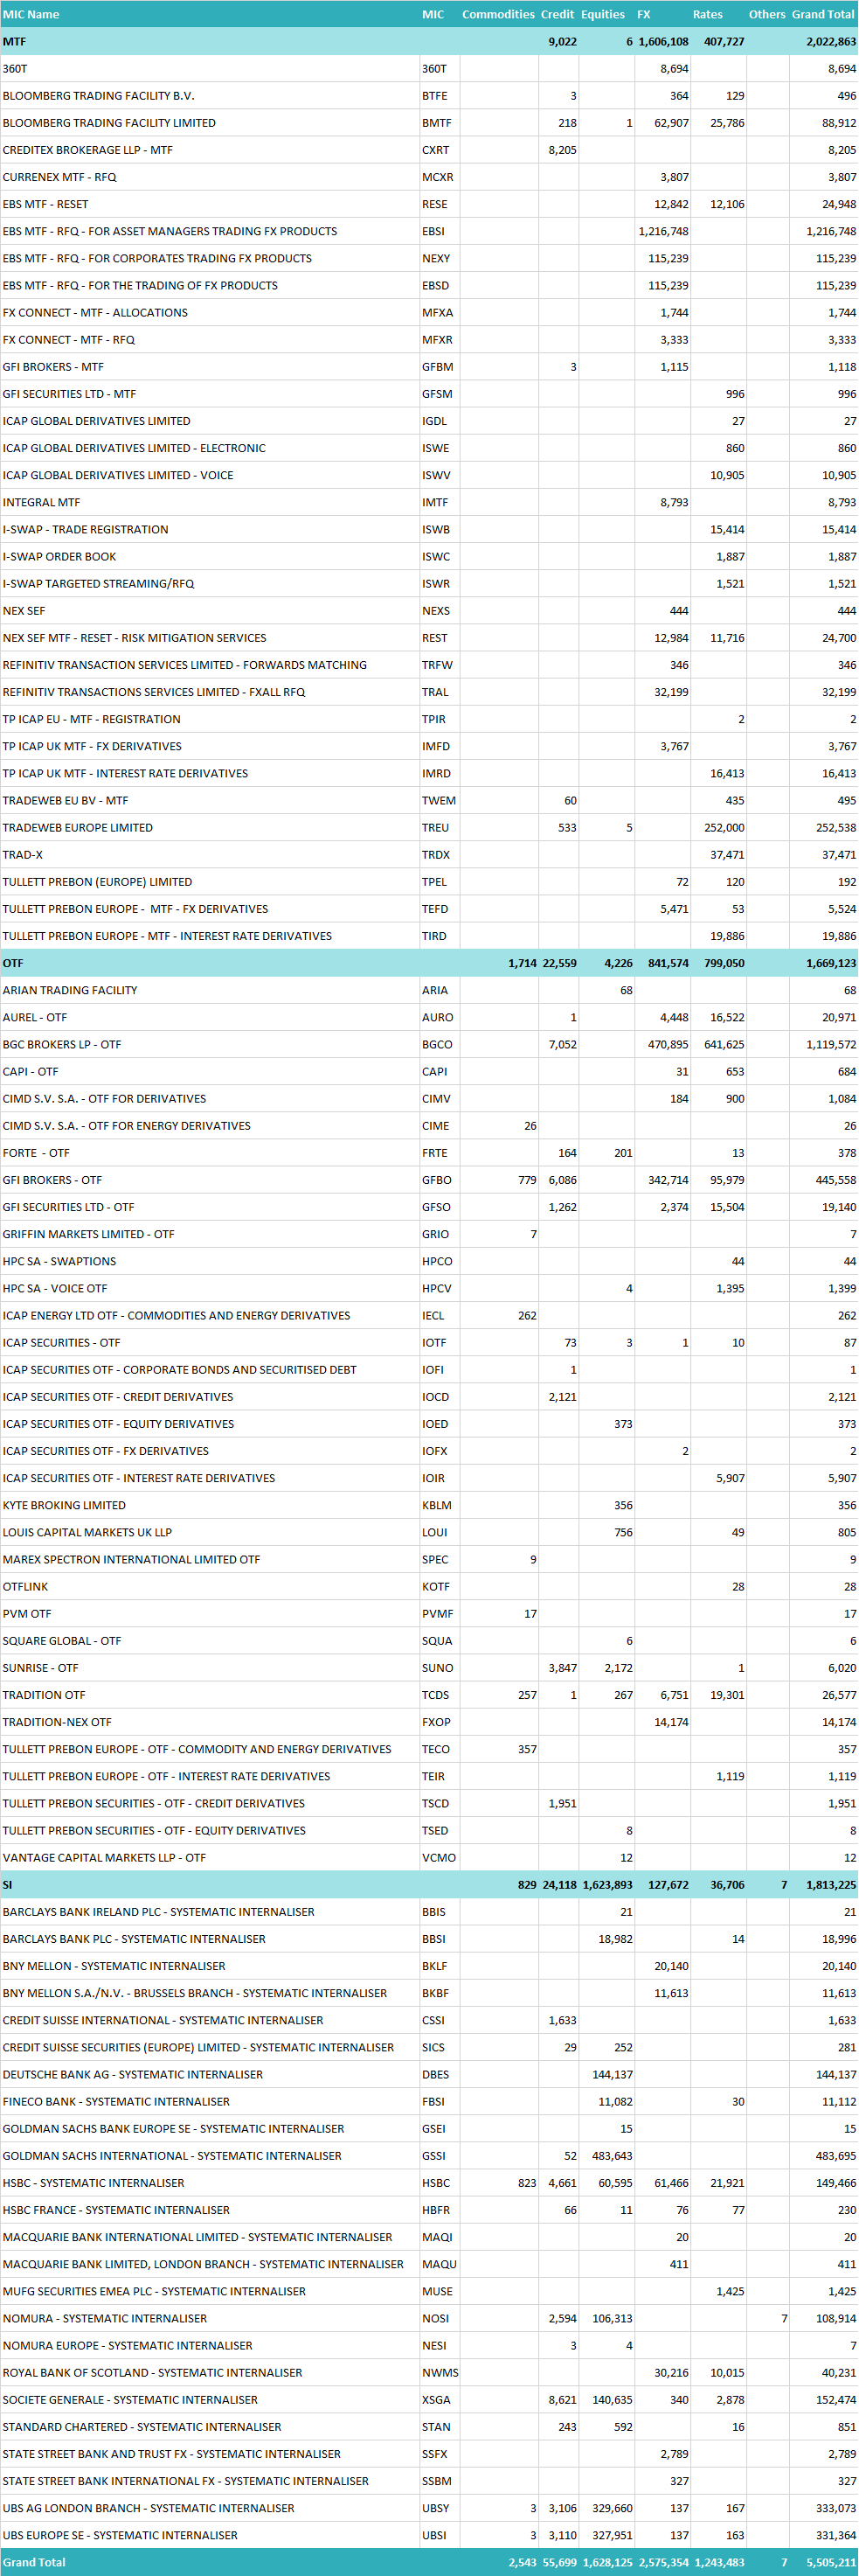859x2576 pixels.
Task: Select I-SWAP ORDER BOOK row
Action: pyautogui.click(x=430, y=556)
